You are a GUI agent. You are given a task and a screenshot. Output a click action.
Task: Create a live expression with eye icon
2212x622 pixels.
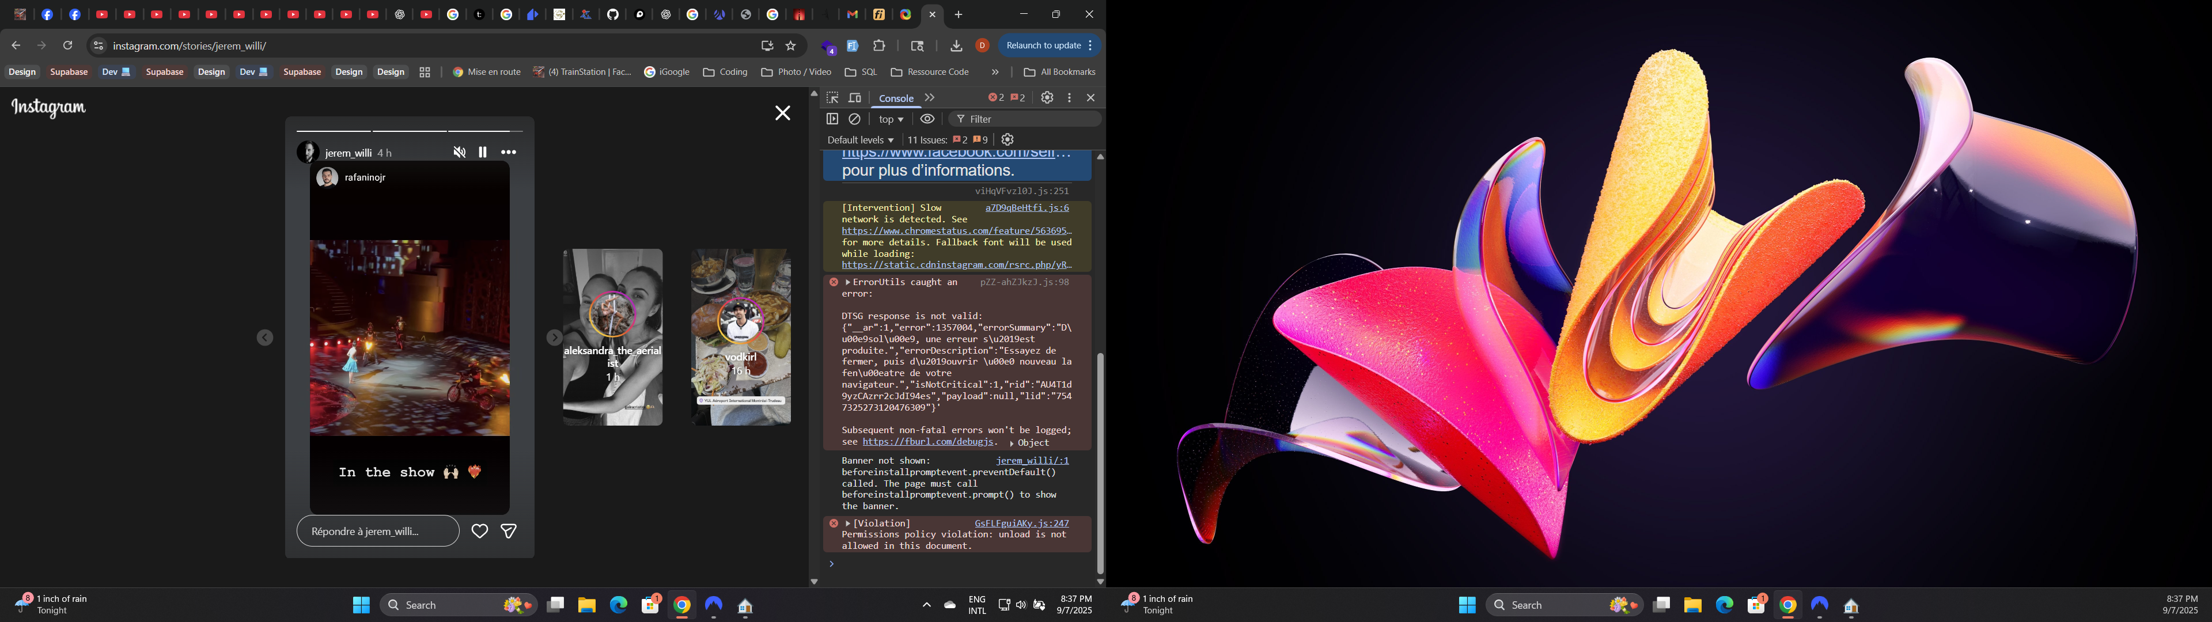click(927, 119)
